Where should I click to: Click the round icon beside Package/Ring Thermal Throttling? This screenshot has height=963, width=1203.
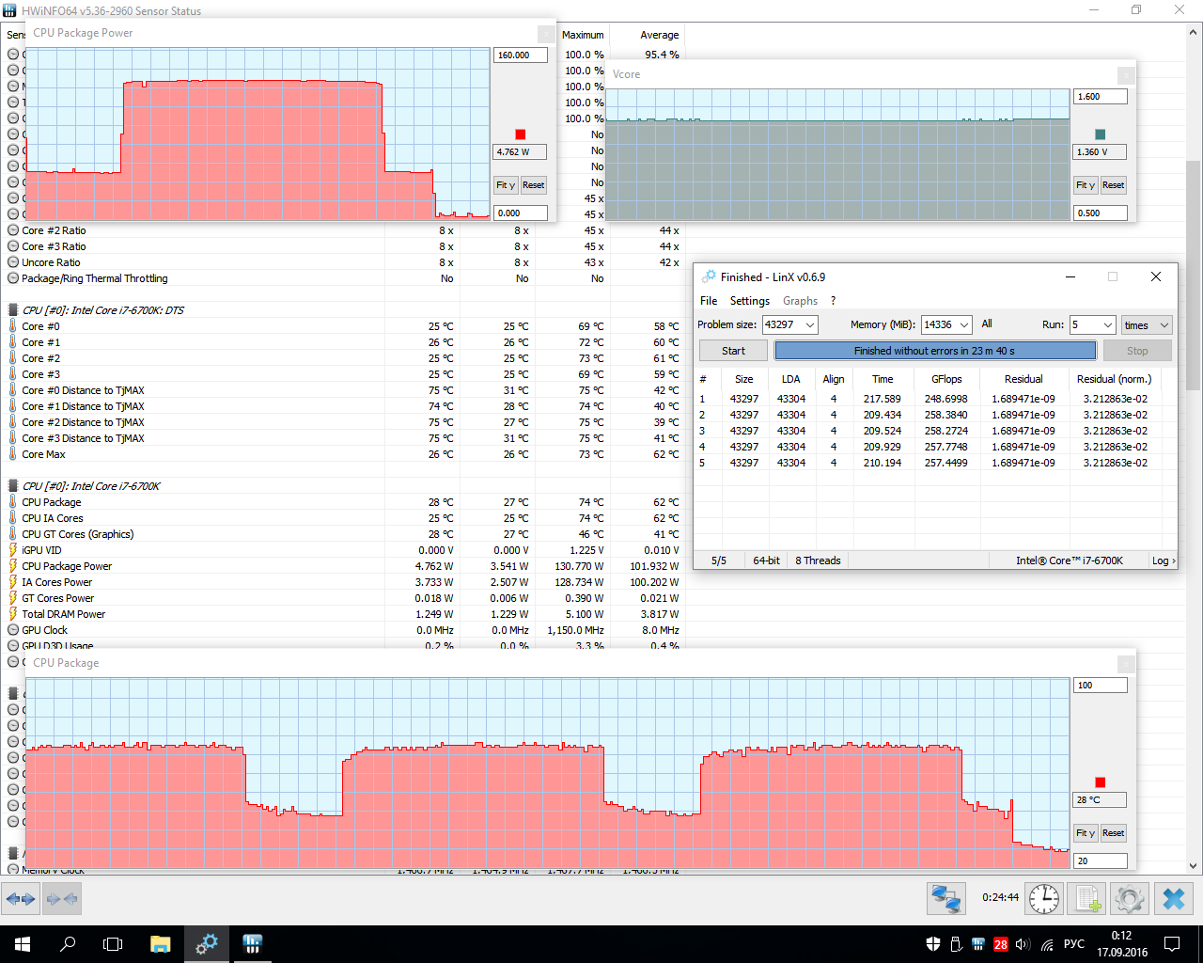(x=13, y=278)
